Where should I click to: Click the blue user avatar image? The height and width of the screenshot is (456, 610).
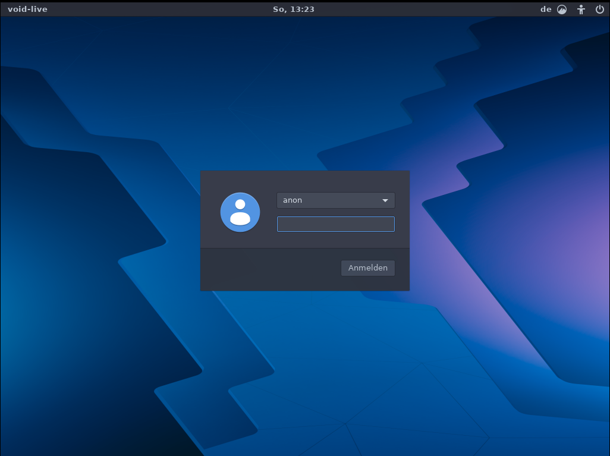(240, 212)
